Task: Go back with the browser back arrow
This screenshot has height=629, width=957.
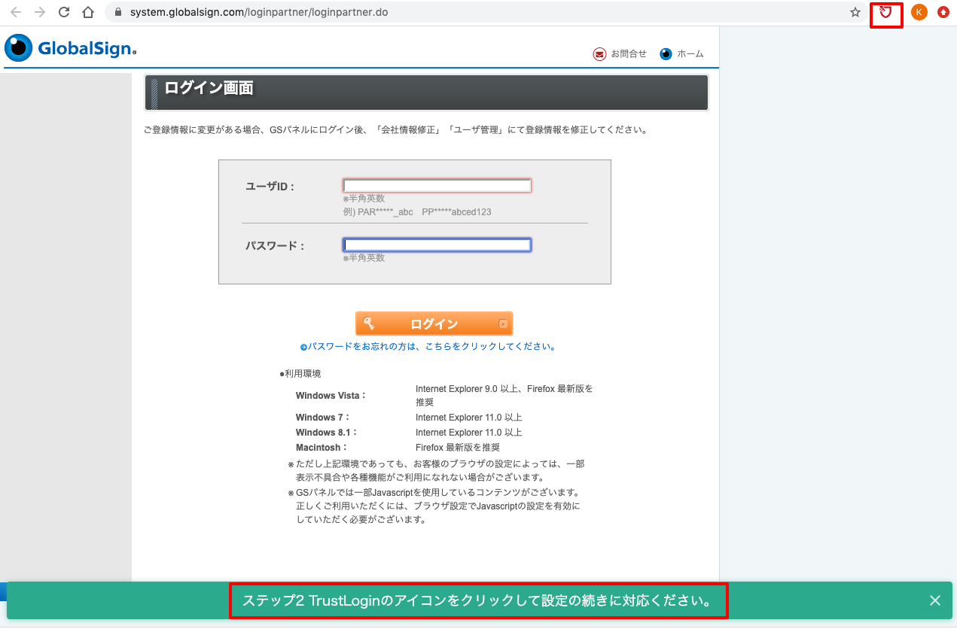Action: [16, 12]
